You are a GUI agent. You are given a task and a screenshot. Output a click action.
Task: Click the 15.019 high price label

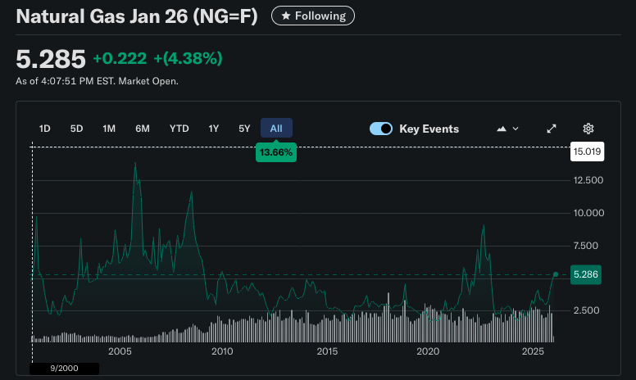click(x=586, y=152)
